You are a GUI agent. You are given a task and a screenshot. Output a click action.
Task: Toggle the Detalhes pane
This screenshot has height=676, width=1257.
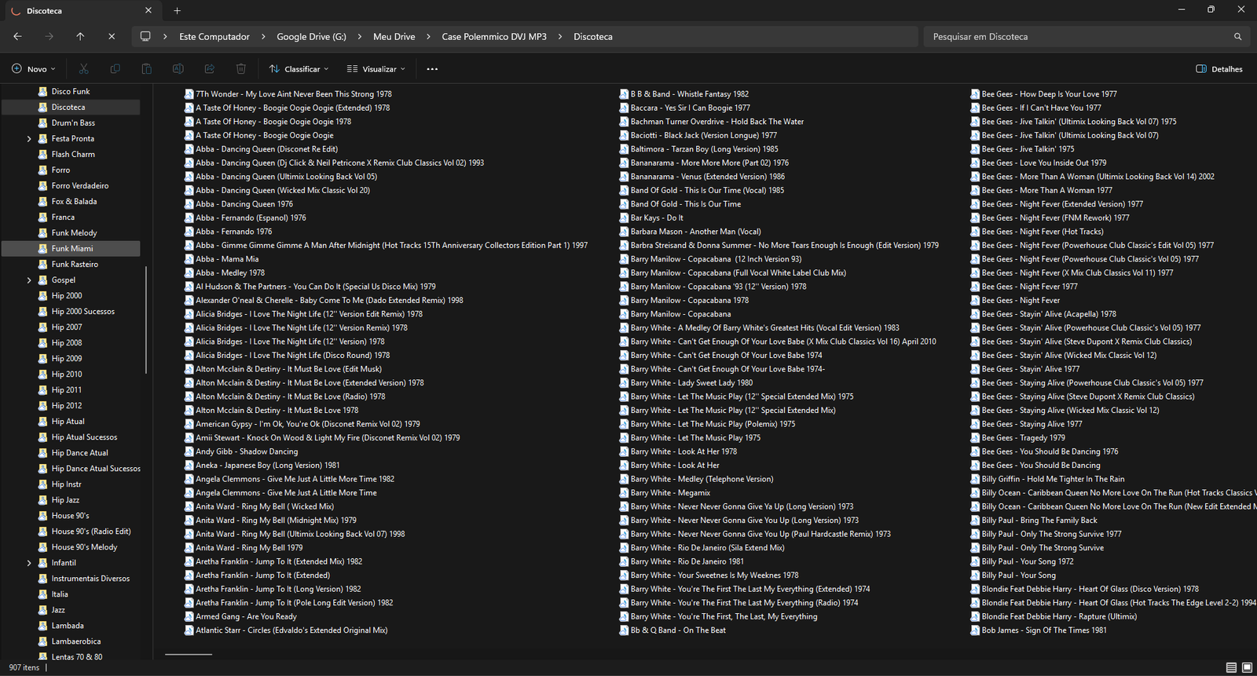(x=1219, y=69)
